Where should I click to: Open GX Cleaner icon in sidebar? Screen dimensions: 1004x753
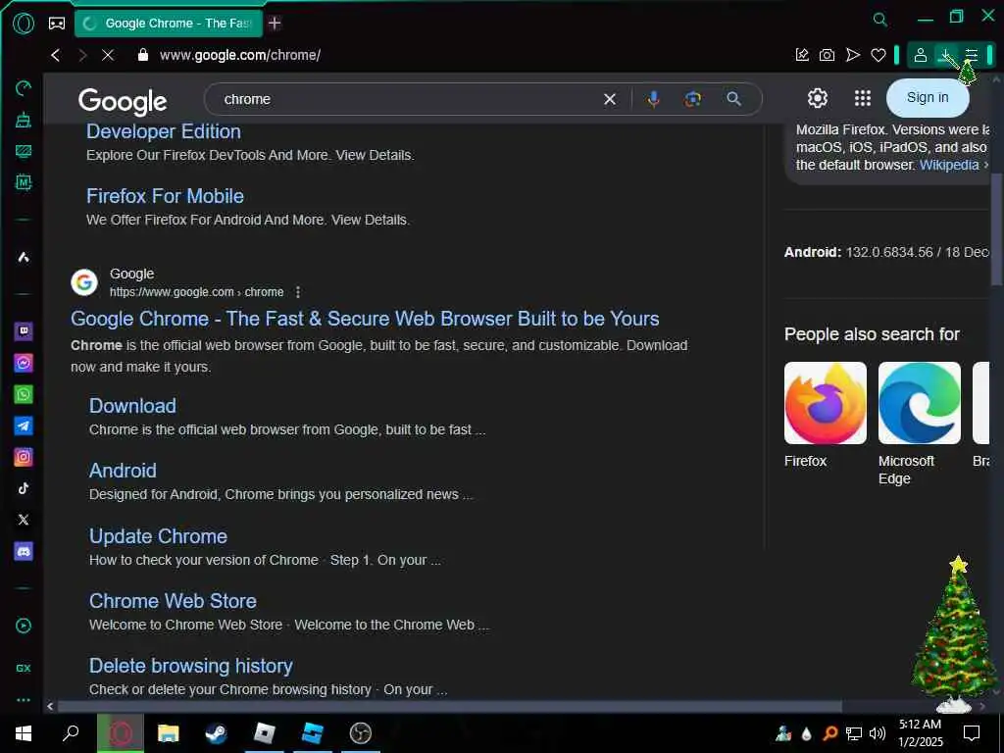[24, 120]
